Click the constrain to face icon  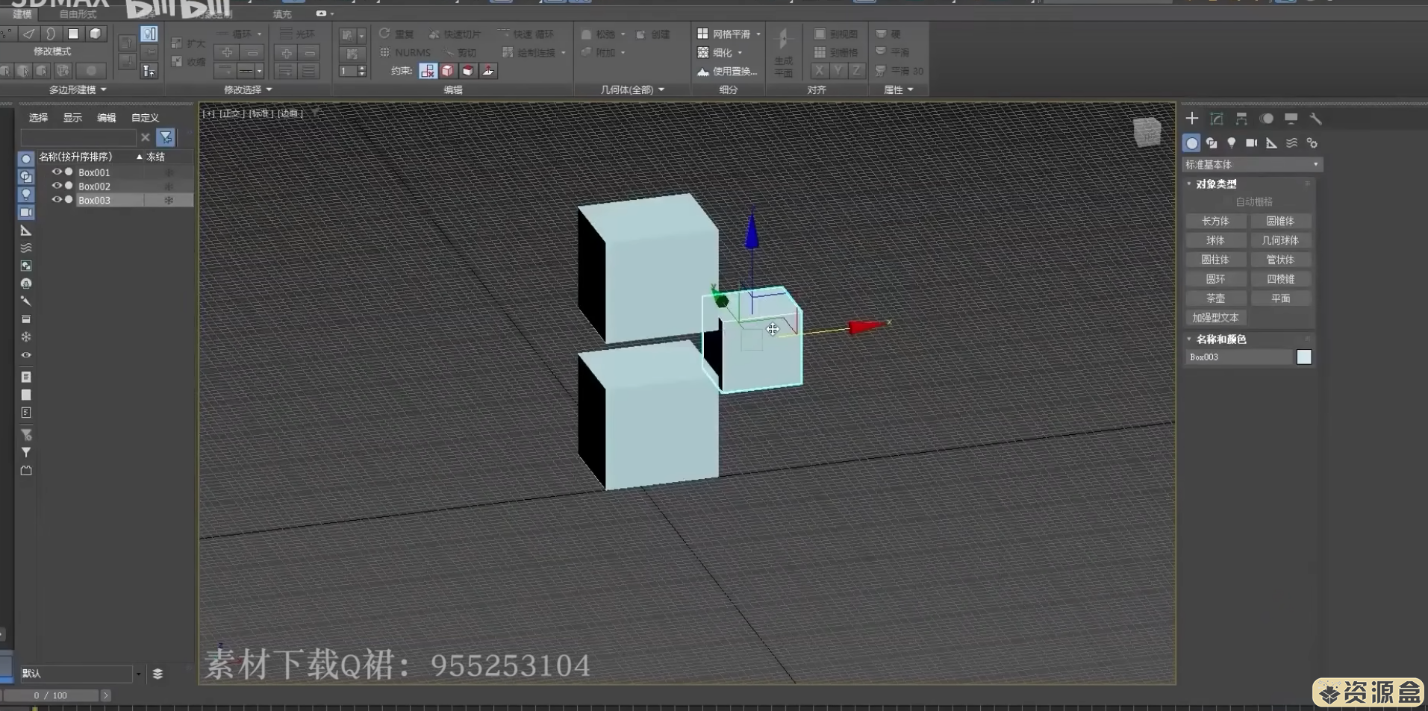pos(467,71)
